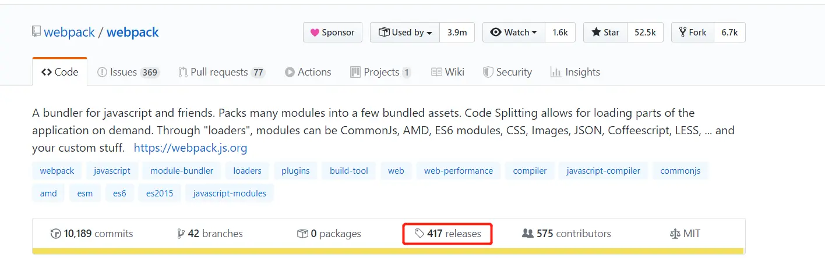The width and height of the screenshot is (825, 258).
Task: Switch to the Pull requests tab
Action: point(221,72)
